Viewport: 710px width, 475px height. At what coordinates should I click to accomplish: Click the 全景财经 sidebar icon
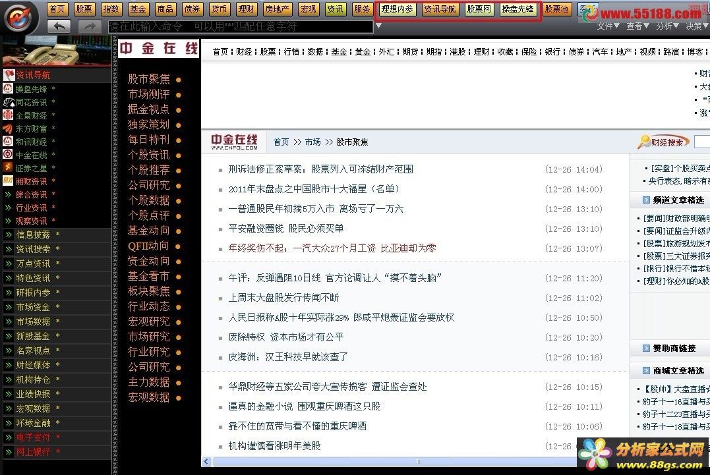coord(8,115)
